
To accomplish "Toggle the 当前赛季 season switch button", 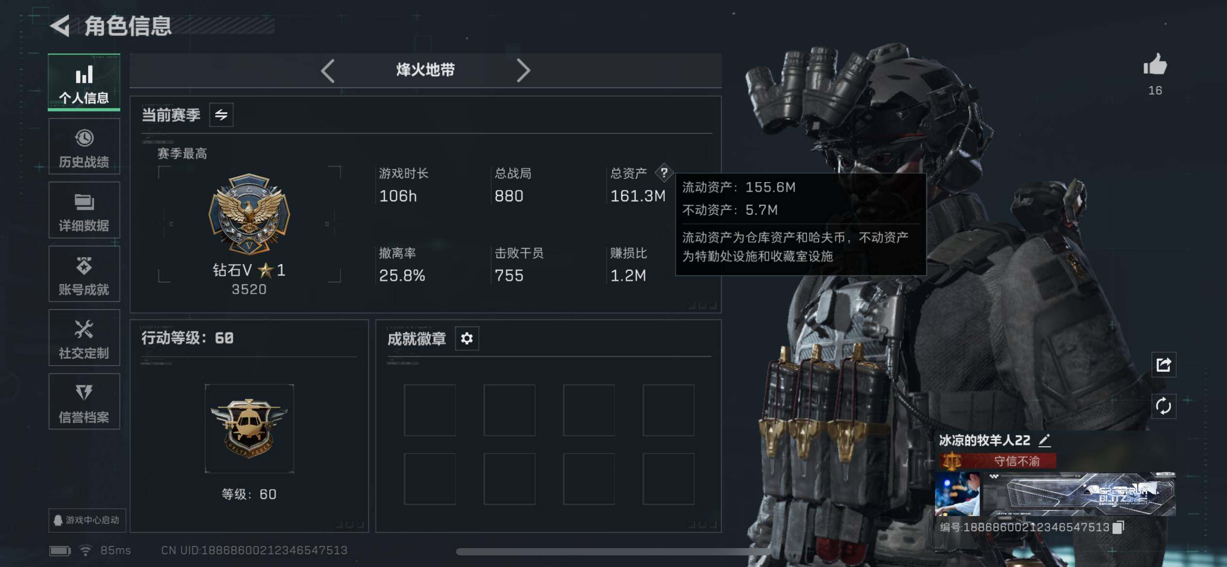I will [x=221, y=114].
